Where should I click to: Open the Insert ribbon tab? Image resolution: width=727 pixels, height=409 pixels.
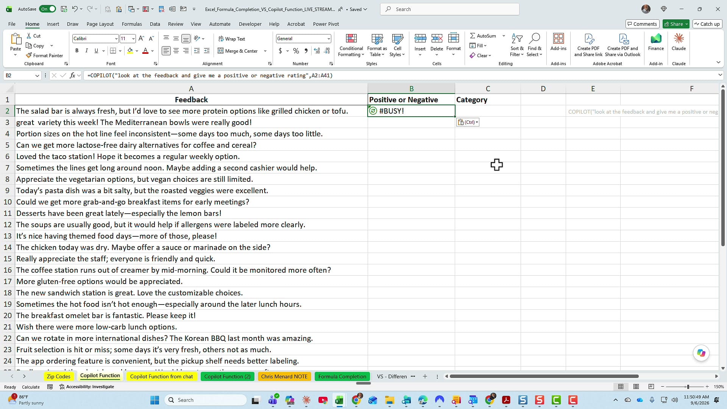53,24
